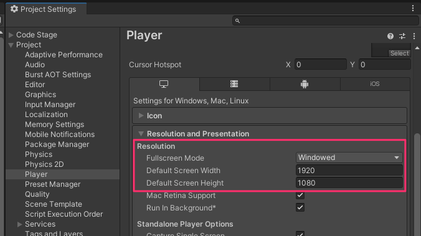421x236 pixels.
Task: Select the Player settings entry
Action: pos(62,174)
